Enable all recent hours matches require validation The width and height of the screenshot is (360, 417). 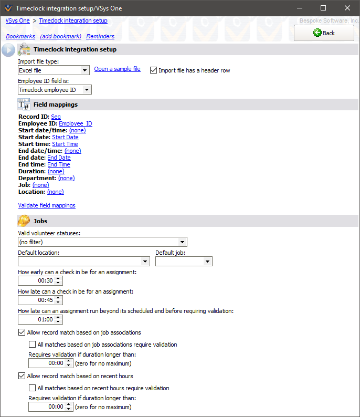coord(33,388)
